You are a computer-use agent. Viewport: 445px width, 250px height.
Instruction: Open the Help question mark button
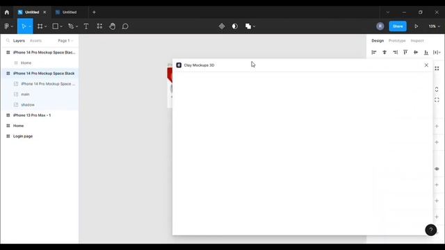[x=431, y=230]
